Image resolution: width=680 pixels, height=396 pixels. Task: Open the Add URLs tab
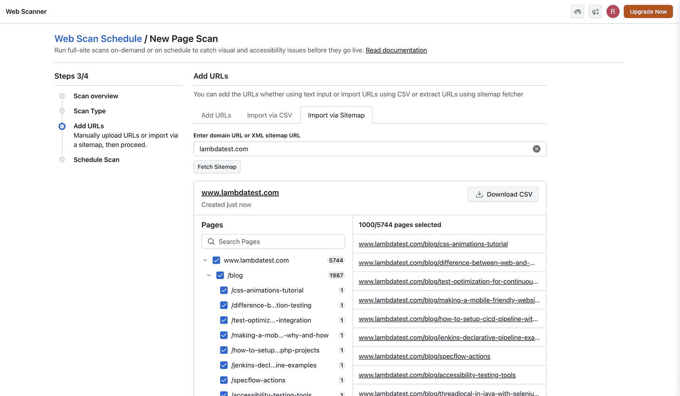(x=216, y=115)
